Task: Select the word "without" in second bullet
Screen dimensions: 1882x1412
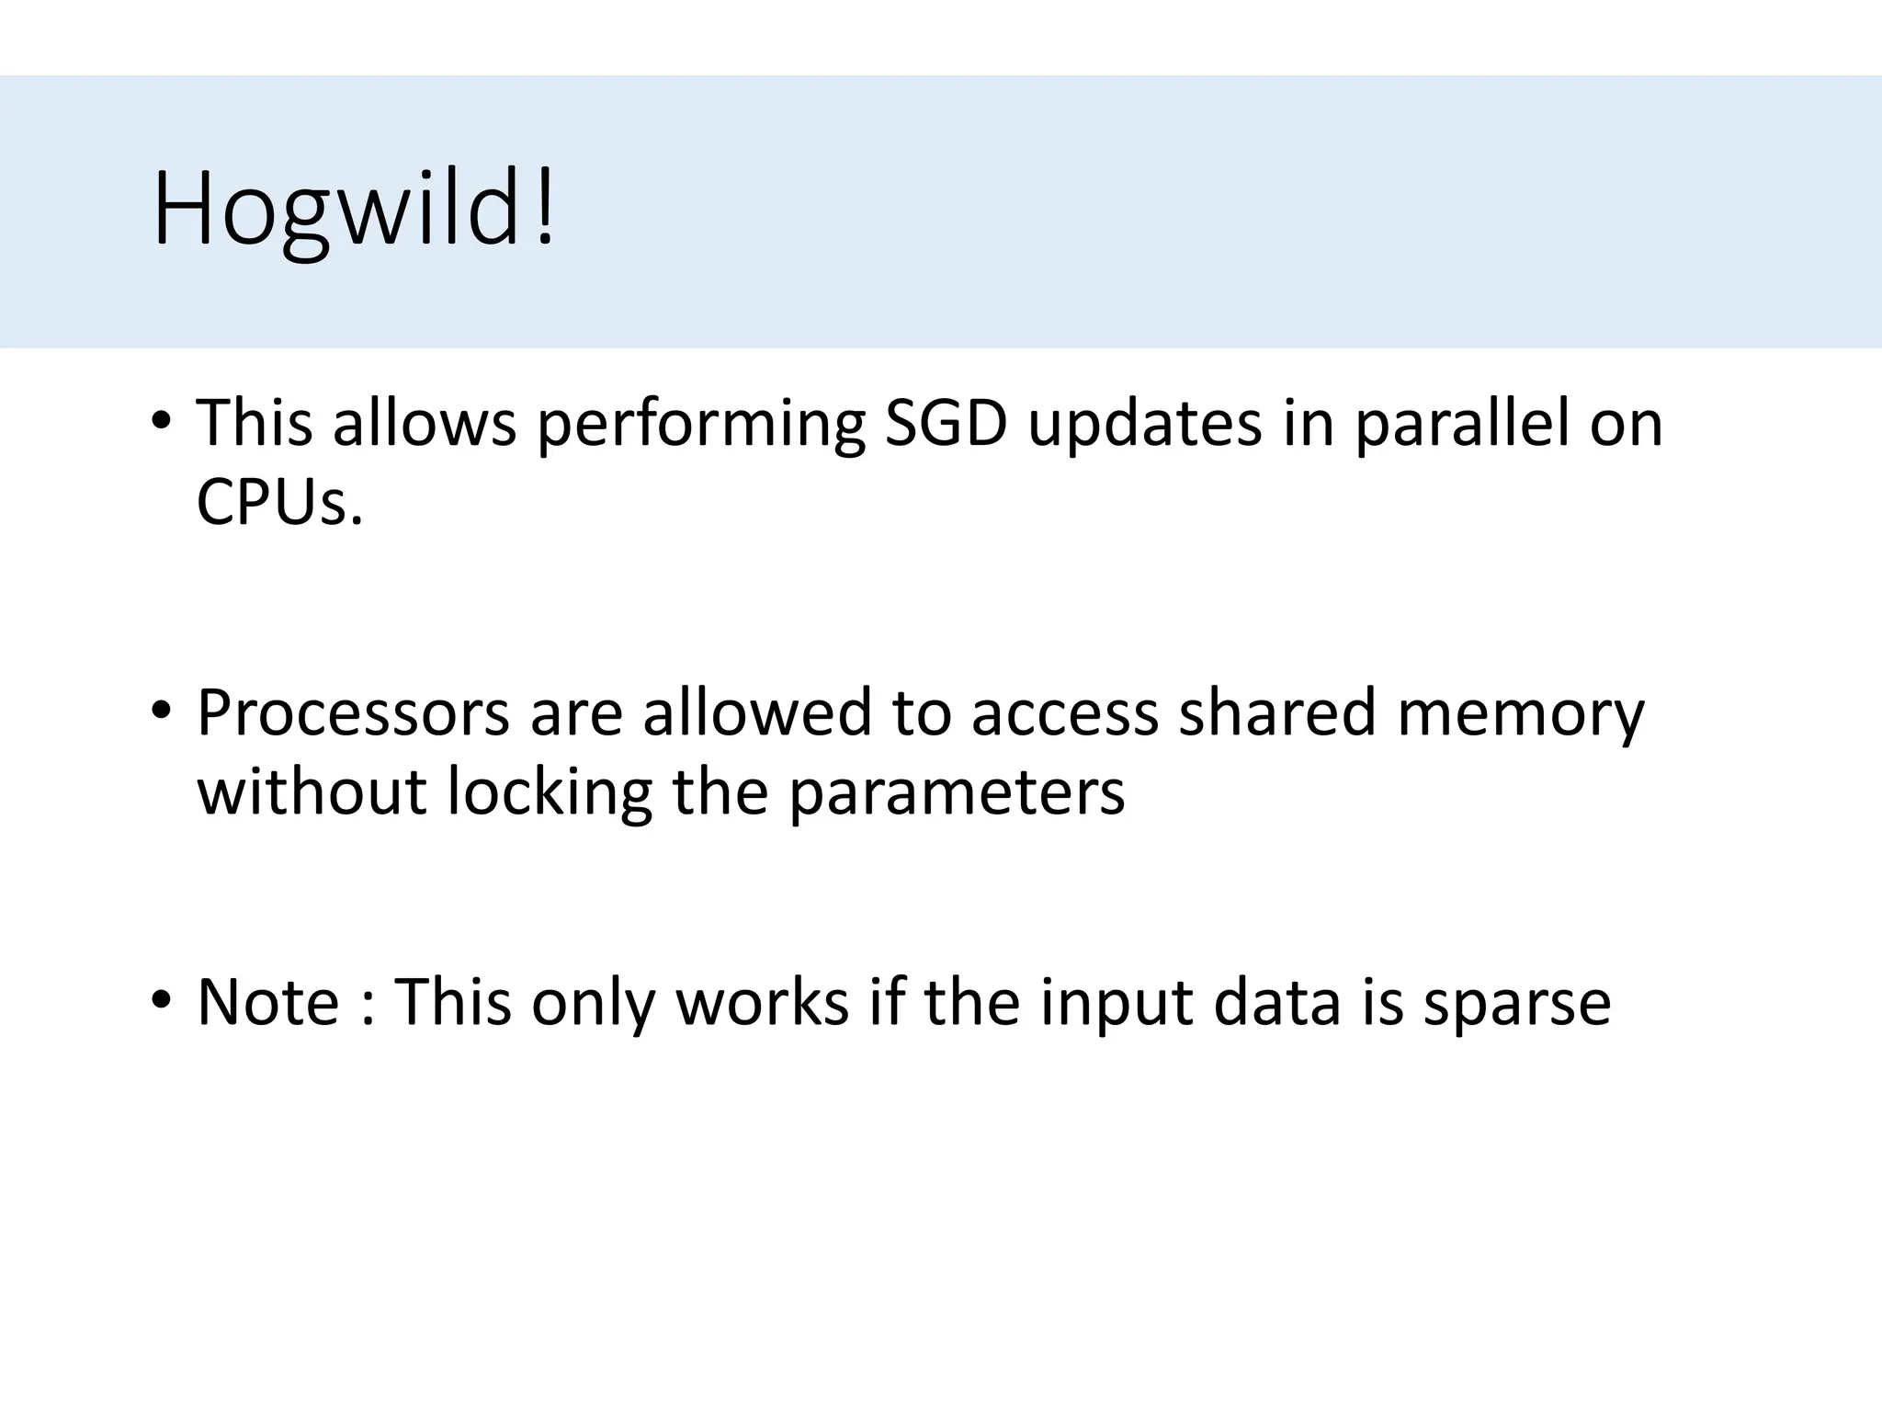Action: [312, 791]
